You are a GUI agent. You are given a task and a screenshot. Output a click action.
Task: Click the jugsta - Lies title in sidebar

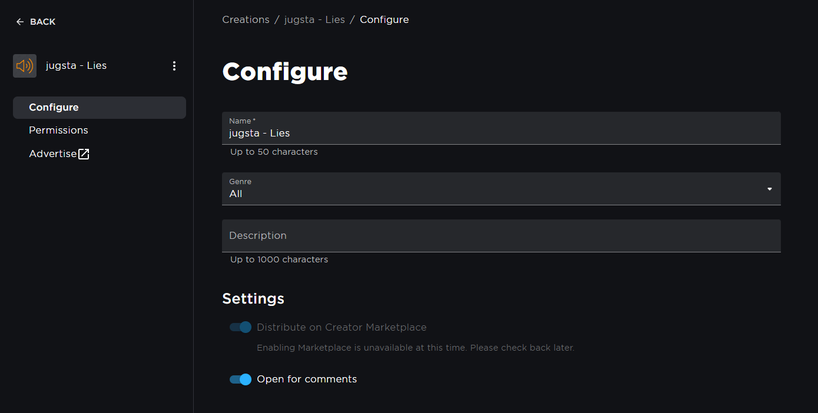coord(76,65)
